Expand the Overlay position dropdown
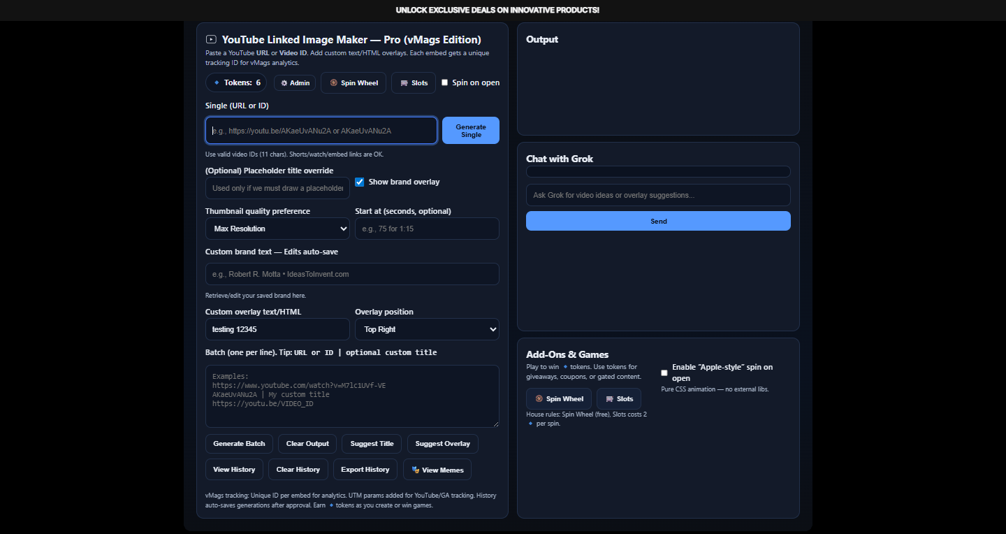Screen dimensions: 1006x534 click(x=427, y=329)
